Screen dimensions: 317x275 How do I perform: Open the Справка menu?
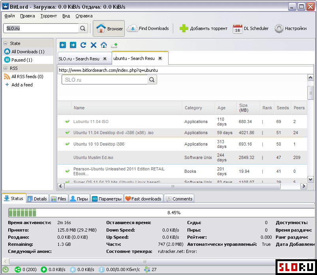tap(84, 16)
